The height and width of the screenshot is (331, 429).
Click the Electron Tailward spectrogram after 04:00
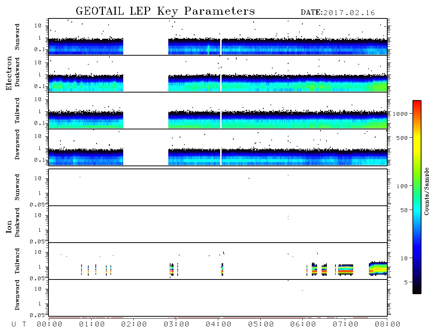(305, 120)
